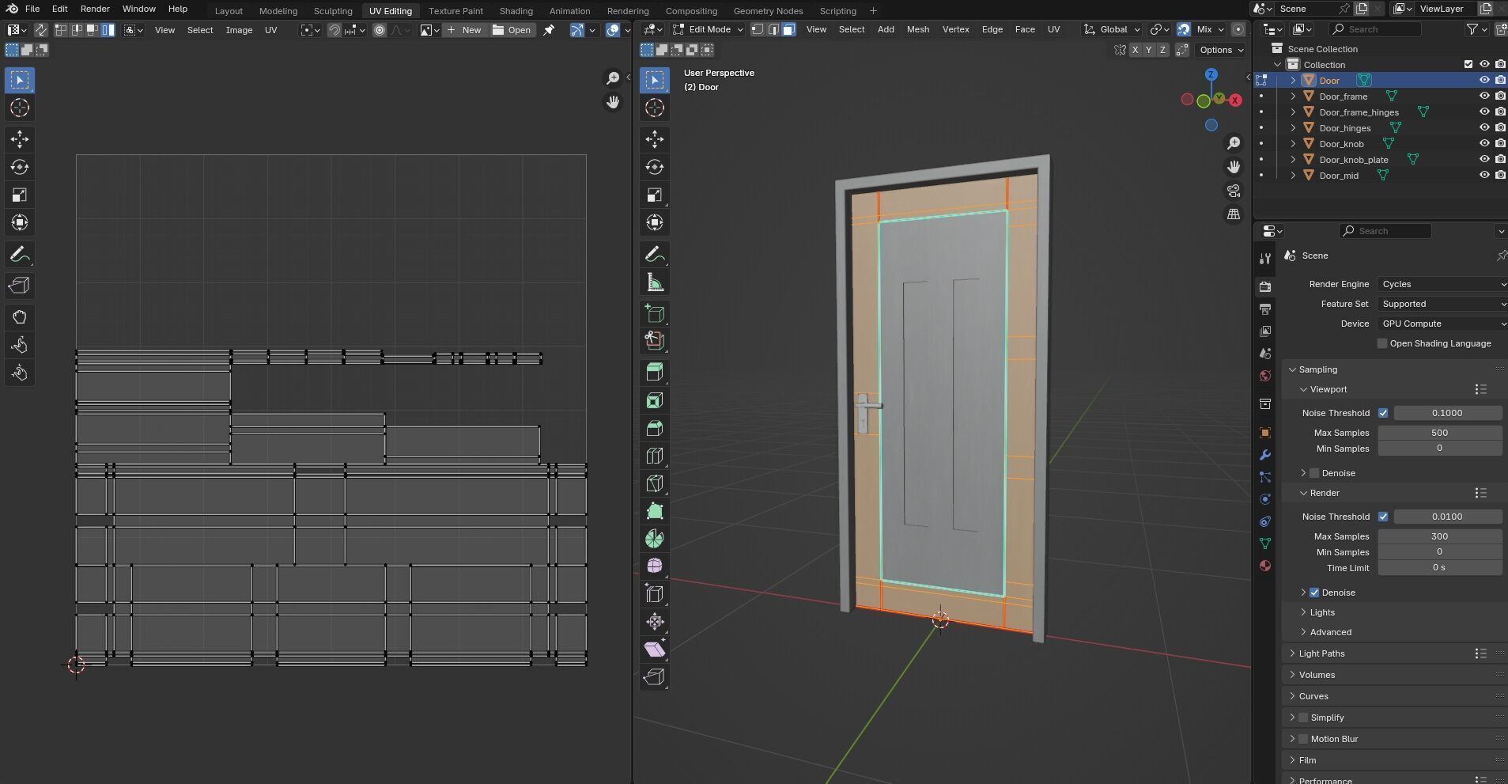Enable the Motion Blur checkbox
Image resolution: width=1508 pixels, height=784 pixels.
pyautogui.click(x=1303, y=739)
